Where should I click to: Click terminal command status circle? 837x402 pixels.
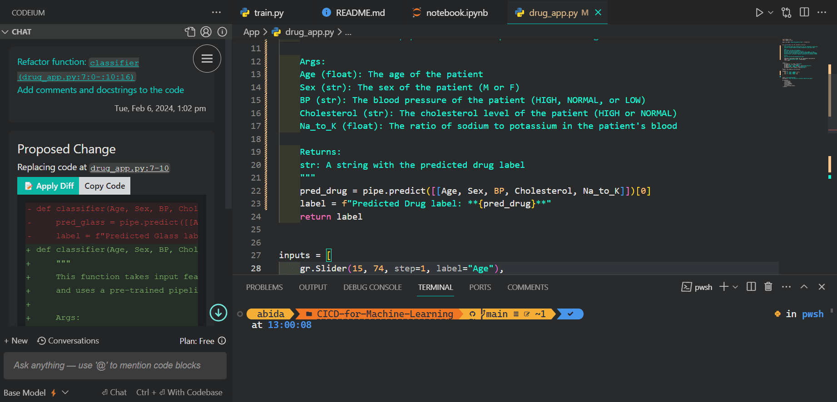[x=240, y=314]
